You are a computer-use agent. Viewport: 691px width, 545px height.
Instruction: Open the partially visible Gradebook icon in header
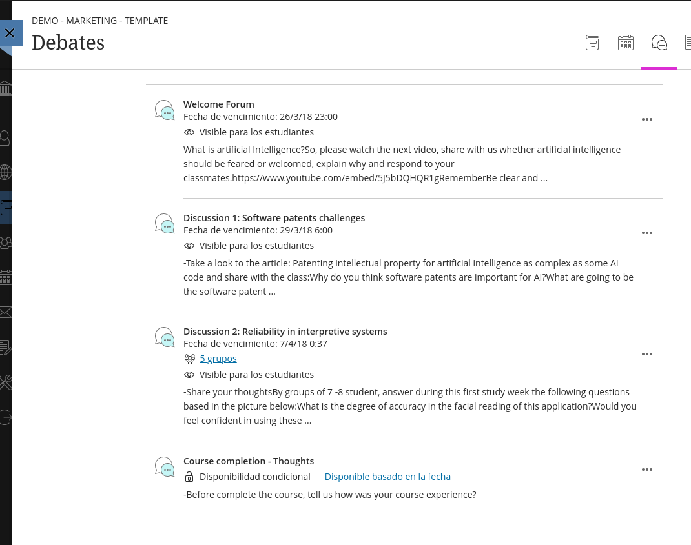click(688, 43)
